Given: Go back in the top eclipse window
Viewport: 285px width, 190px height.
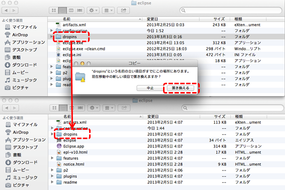Looking at the screenshot, I should click(x=6, y=10).
